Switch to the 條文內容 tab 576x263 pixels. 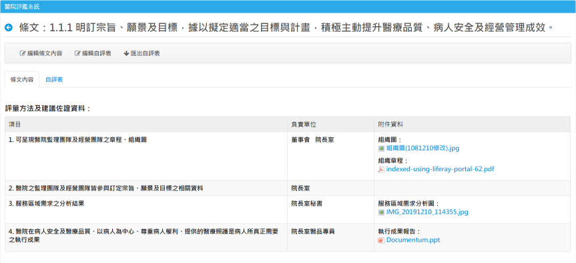22,79
